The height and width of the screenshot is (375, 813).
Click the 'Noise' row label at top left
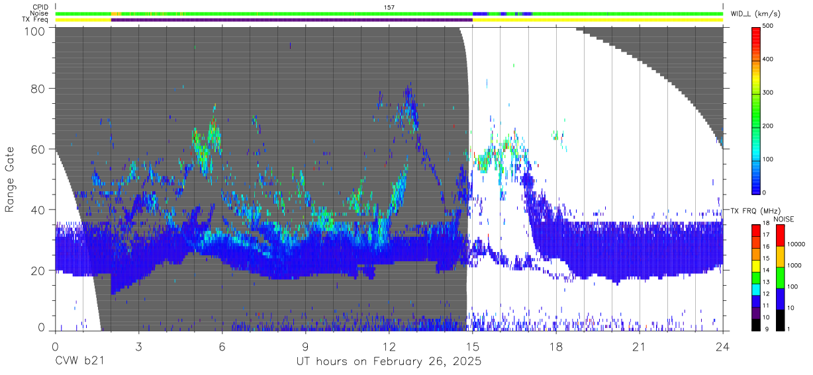tap(40, 13)
